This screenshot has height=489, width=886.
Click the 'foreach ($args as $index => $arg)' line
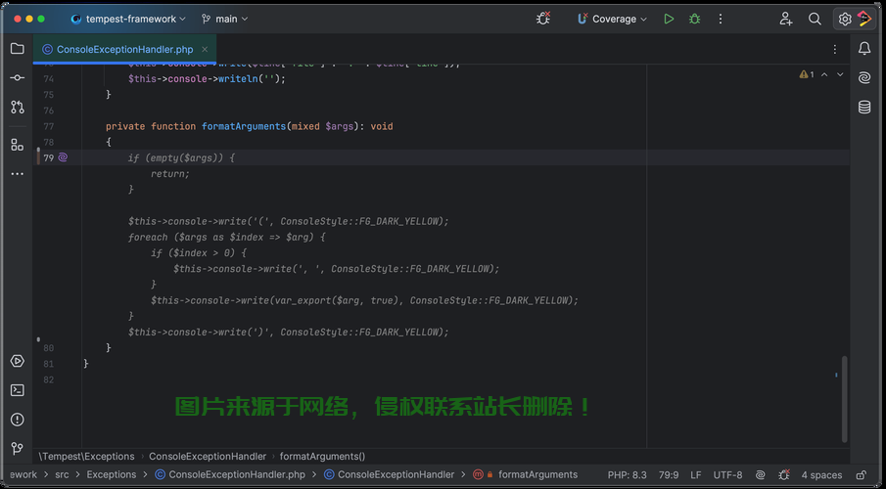226,237
